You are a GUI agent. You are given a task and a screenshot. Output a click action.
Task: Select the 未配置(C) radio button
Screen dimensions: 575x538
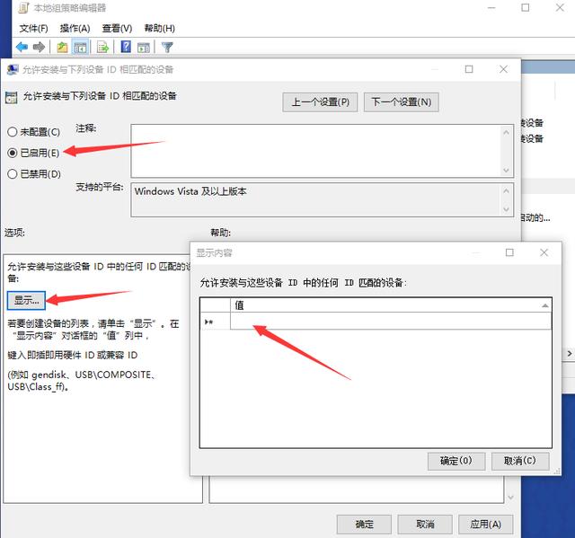tap(13, 132)
